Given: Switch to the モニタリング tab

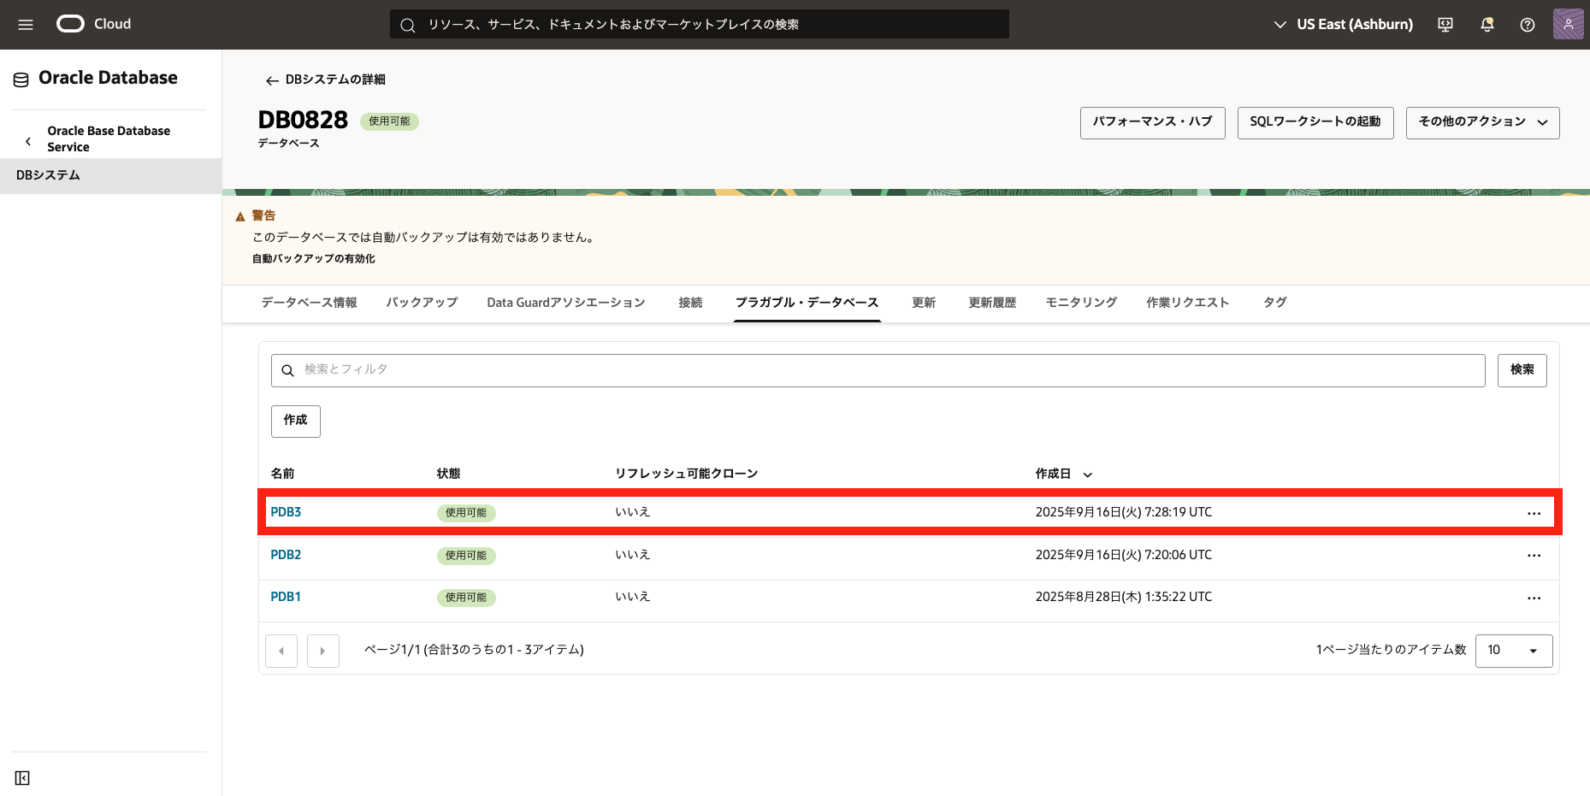Looking at the screenshot, I should (x=1081, y=303).
